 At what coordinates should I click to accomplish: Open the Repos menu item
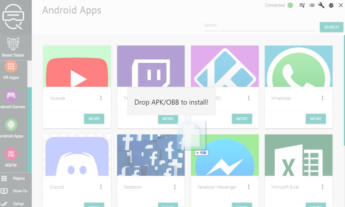pyautogui.click(x=13, y=178)
